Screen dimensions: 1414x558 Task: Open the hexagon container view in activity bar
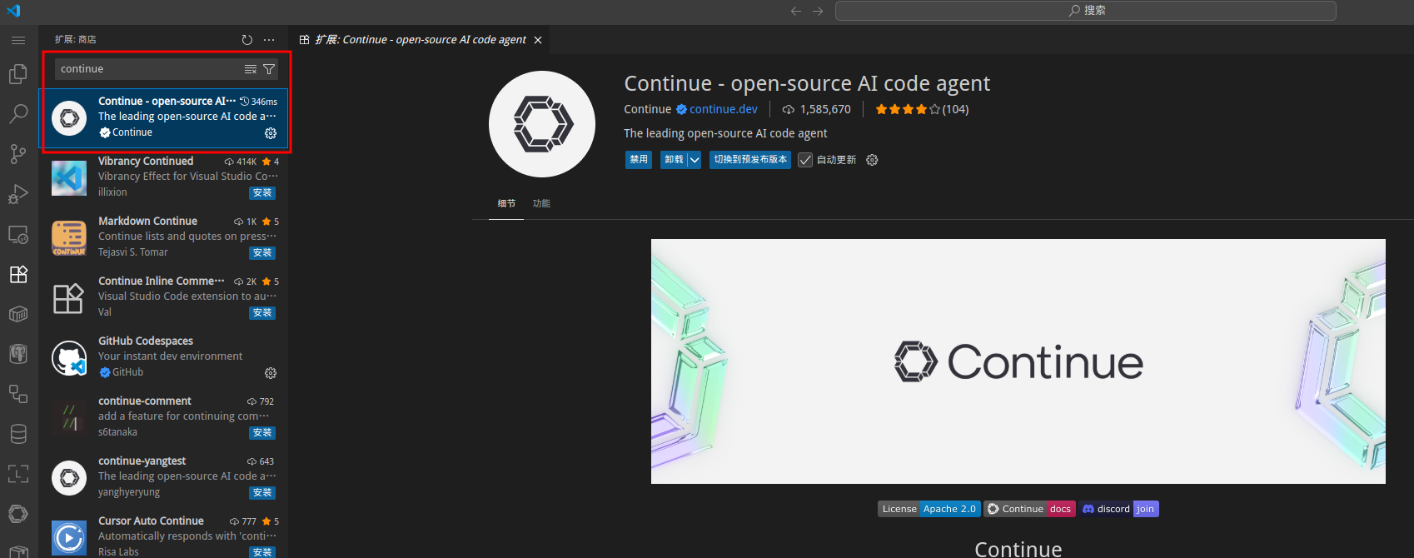tap(17, 314)
